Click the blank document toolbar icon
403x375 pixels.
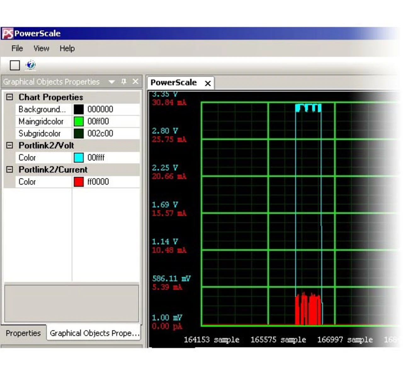[x=15, y=65]
